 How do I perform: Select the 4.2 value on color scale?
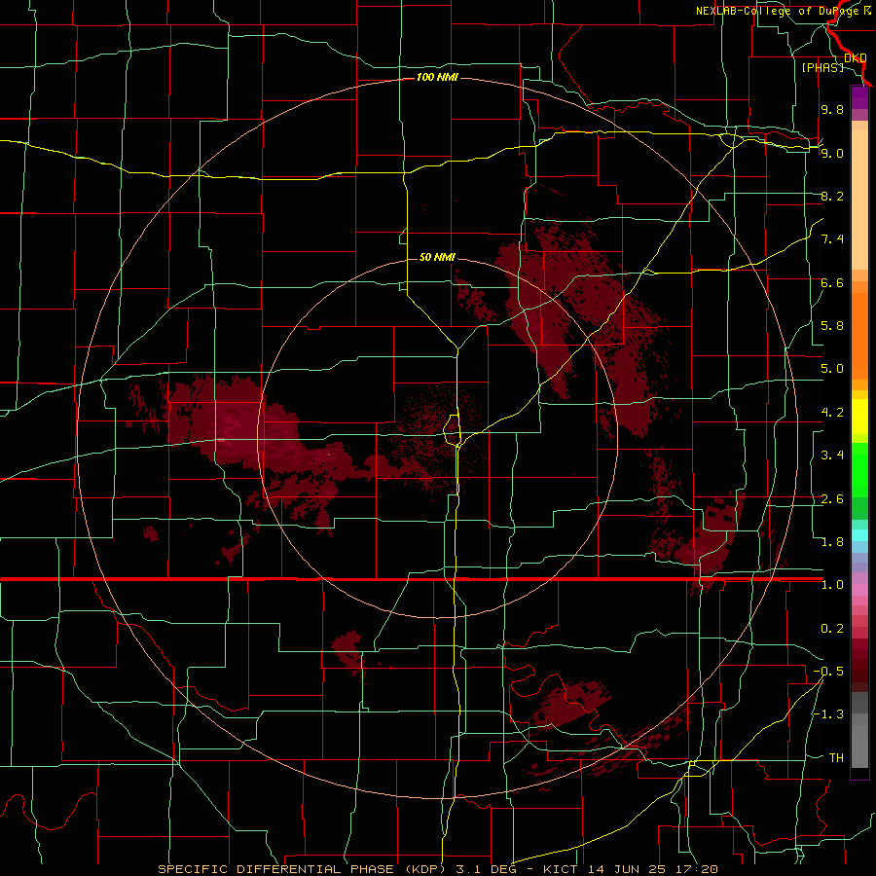click(x=832, y=413)
